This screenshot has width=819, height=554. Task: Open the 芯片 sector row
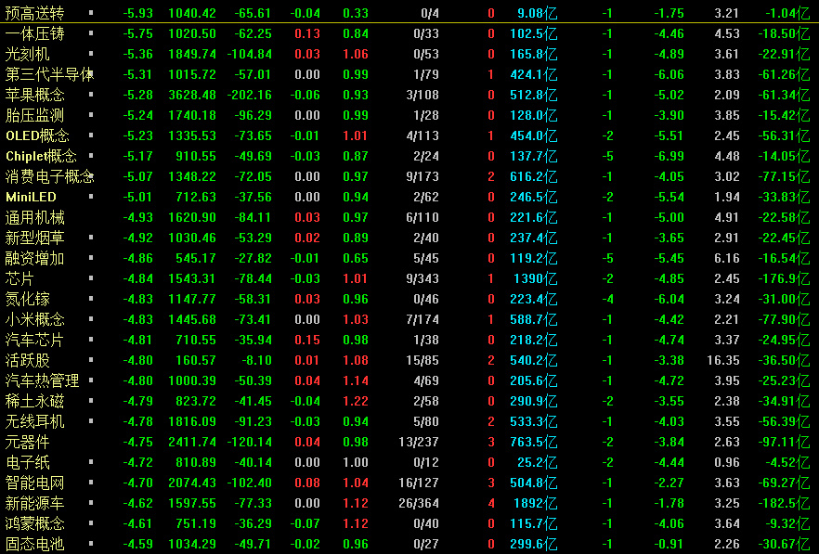coord(20,278)
